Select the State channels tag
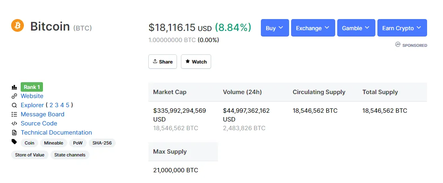The width and height of the screenshot is (443, 183). (x=70, y=155)
